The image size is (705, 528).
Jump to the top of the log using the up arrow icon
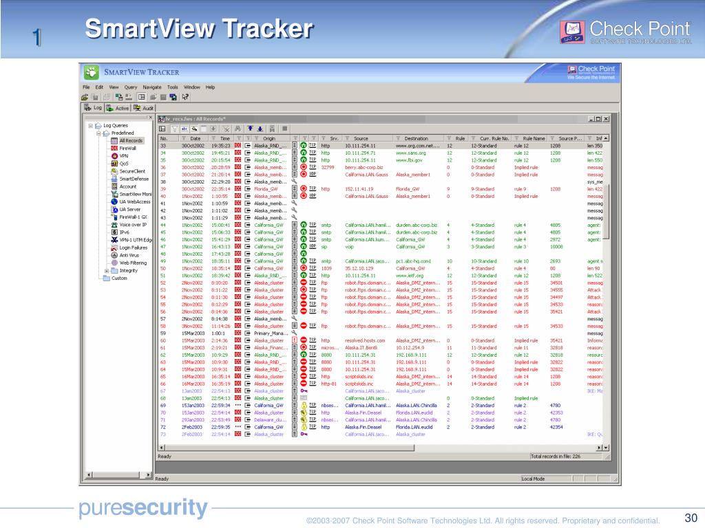point(250,129)
